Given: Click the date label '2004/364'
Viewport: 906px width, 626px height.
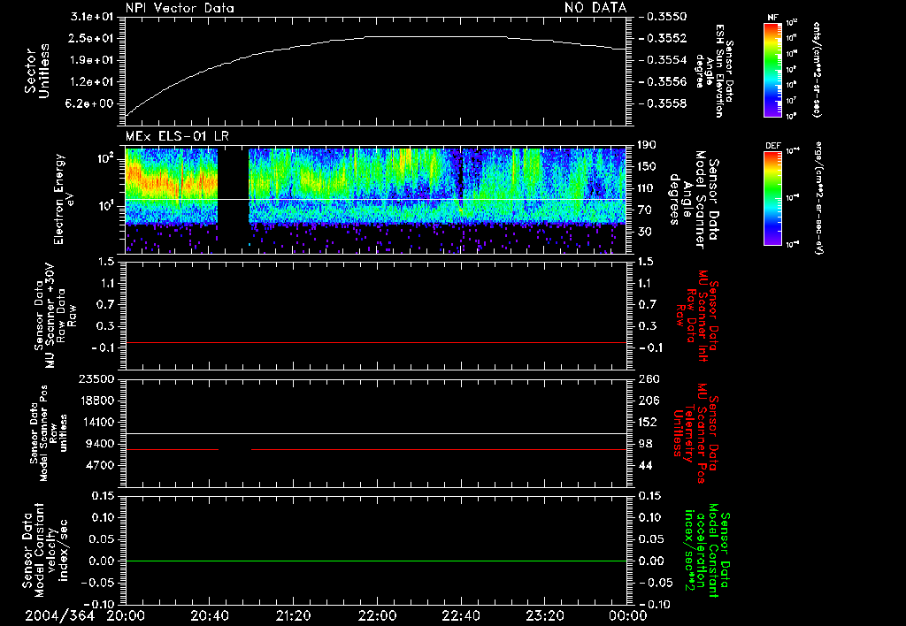Looking at the screenshot, I should point(59,615).
